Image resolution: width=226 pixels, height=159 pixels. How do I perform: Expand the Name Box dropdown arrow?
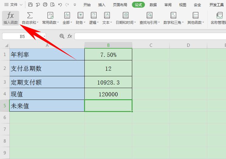[x=44, y=36]
